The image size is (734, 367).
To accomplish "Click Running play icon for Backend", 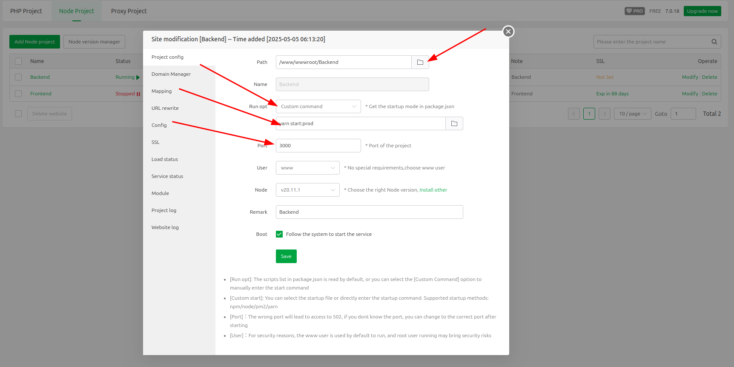I will tap(138, 77).
